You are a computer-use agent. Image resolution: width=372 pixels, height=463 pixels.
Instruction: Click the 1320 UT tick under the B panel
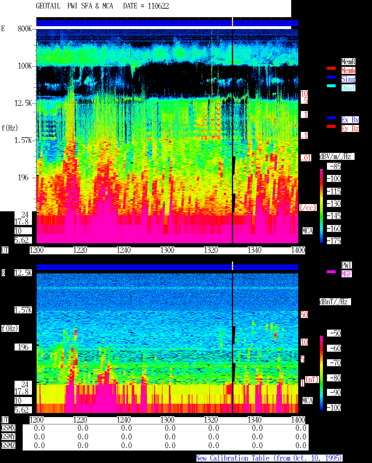pyautogui.click(x=211, y=420)
